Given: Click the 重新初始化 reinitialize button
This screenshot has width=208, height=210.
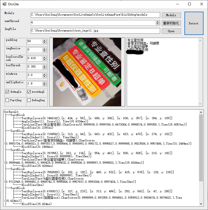Looking at the screenshot, I should [171, 23].
